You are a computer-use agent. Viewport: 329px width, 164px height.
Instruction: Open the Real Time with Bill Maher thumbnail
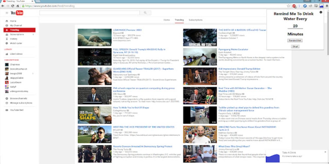(x=200, y=96)
